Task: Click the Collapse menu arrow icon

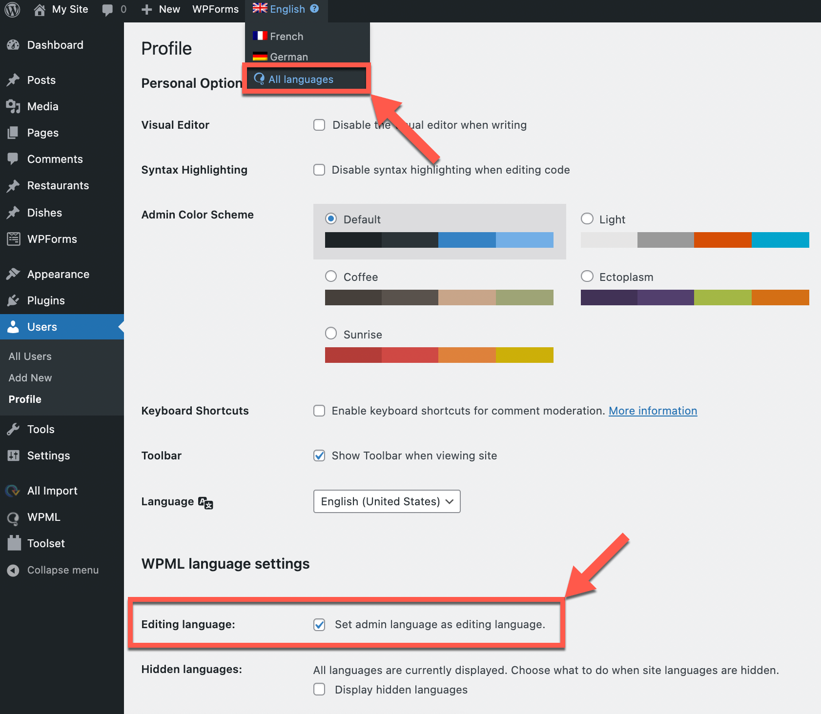Action: [x=13, y=570]
